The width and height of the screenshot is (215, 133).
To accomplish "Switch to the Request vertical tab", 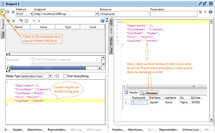I will pyautogui.click(x=3, y=24).
